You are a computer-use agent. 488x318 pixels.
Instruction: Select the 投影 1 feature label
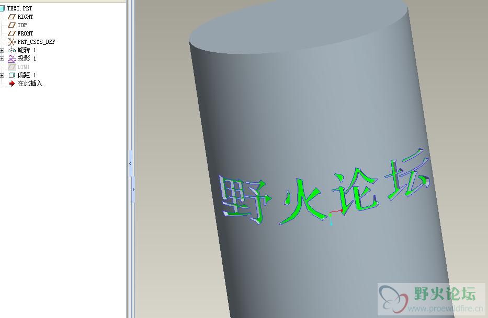coord(27,58)
